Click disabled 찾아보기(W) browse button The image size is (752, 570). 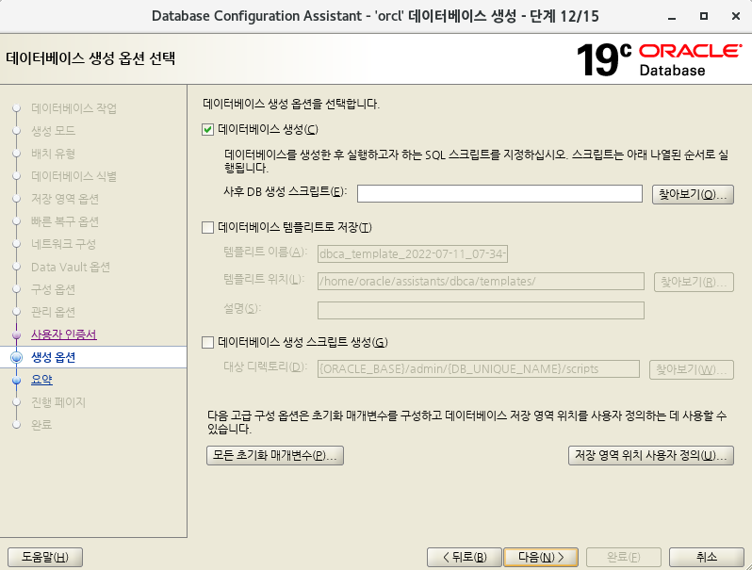click(x=692, y=369)
